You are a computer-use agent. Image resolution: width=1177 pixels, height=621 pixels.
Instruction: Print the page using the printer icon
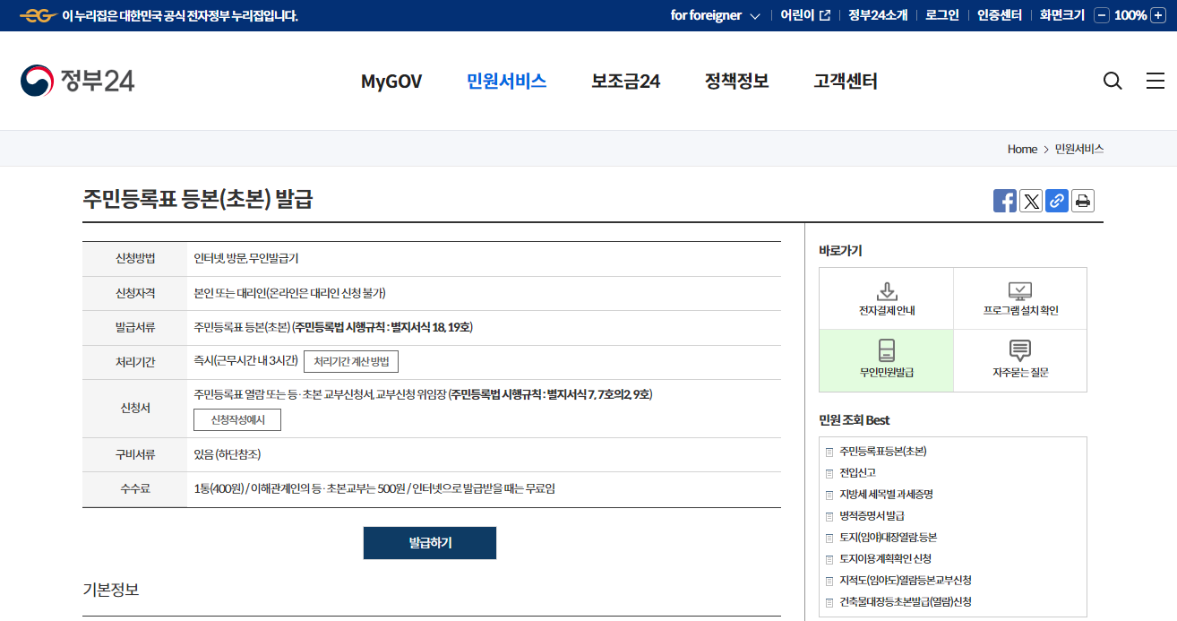(x=1082, y=201)
